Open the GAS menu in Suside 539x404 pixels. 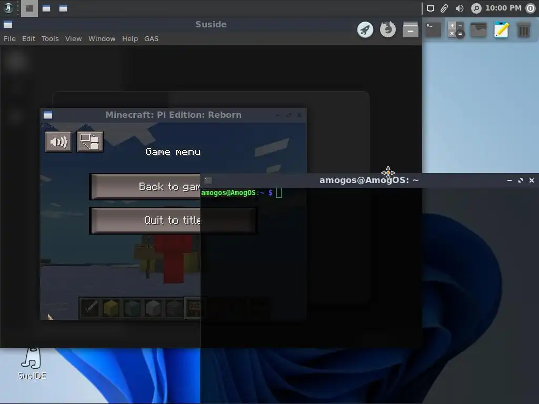click(x=151, y=38)
